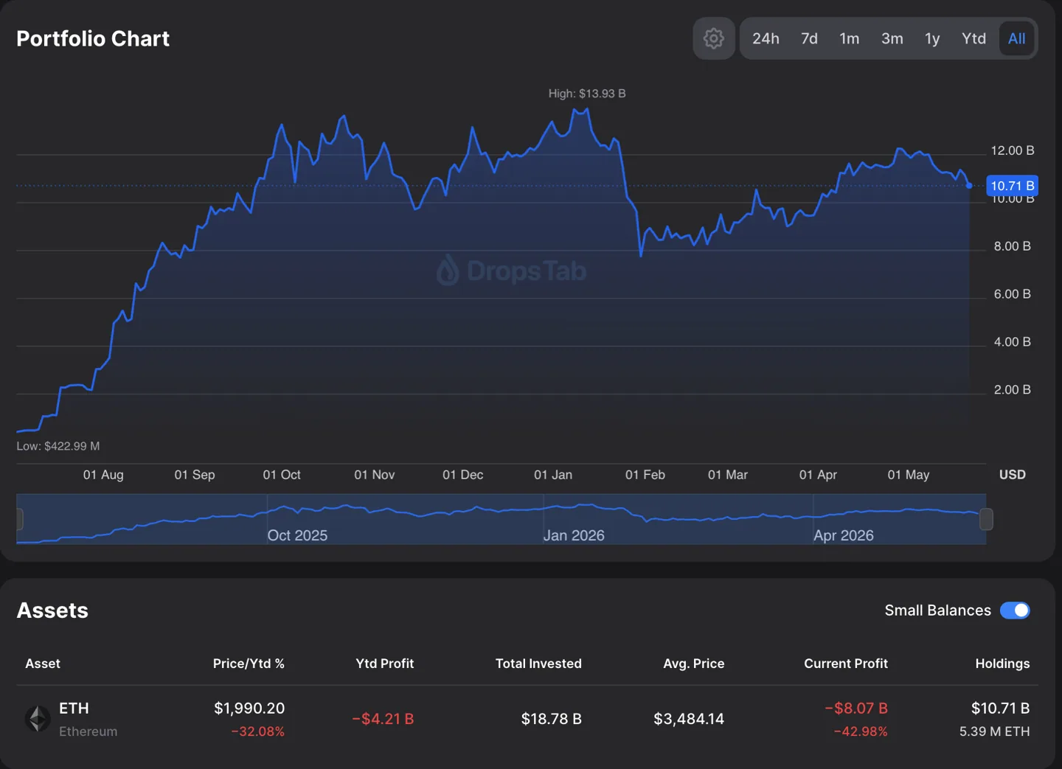Choose the Ytd range tab
The width and height of the screenshot is (1062, 769).
[974, 38]
